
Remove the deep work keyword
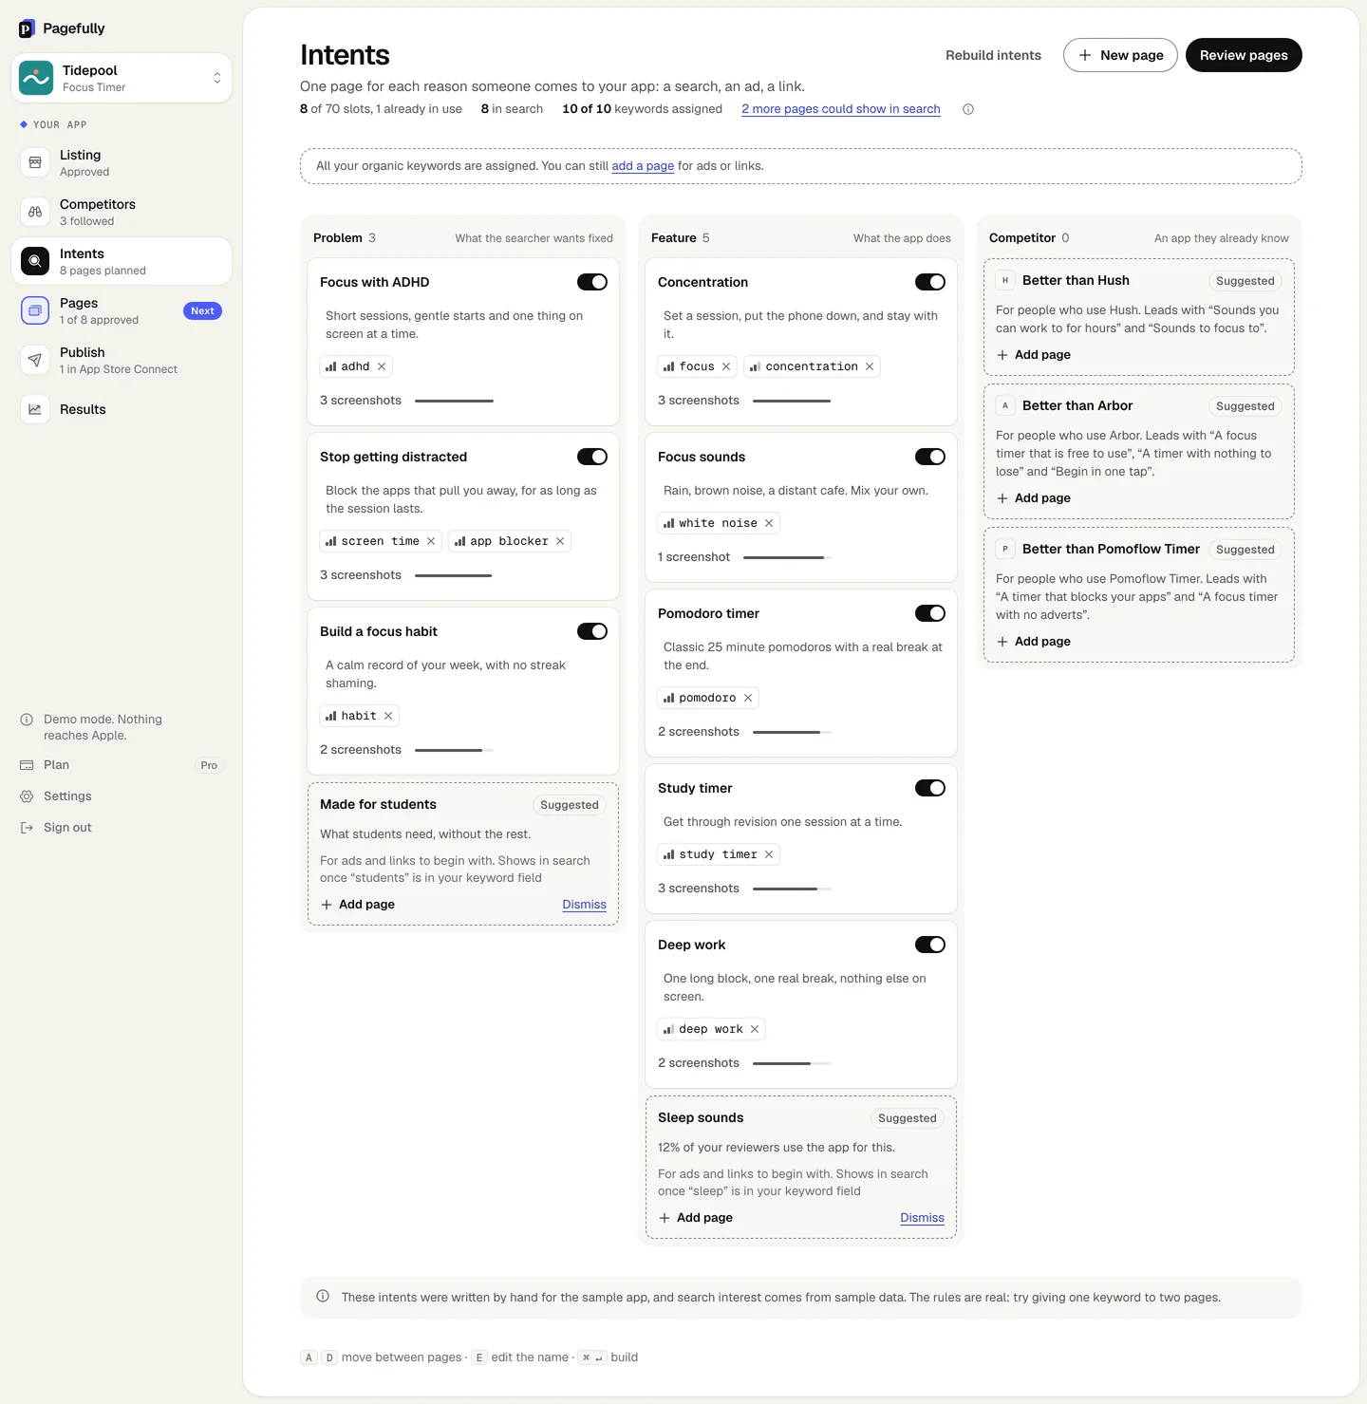pos(755,1029)
